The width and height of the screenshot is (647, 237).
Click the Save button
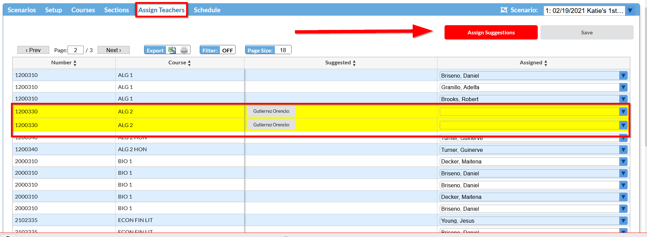tap(587, 32)
